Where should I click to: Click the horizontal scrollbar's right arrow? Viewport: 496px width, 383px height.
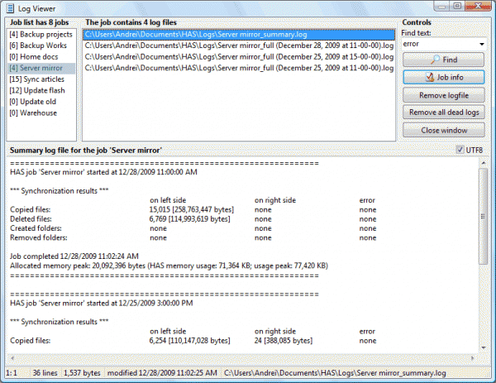473,358
